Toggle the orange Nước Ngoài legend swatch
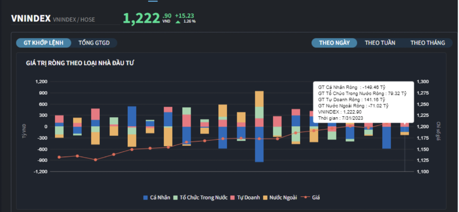This screenshot has width=459, height=212. coord(265,198)
